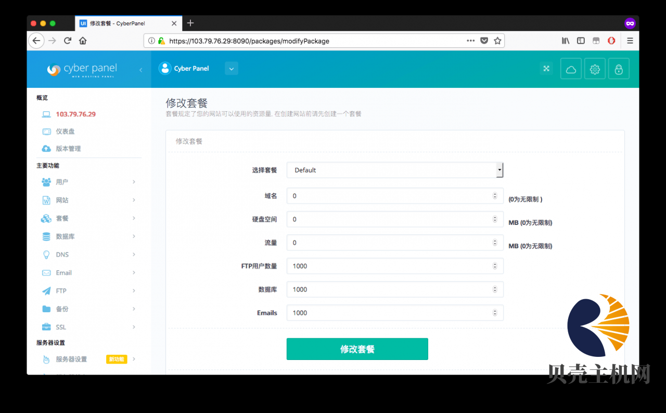Click the 域名 number input field
This screenshot has height=413, width=666.
click(x=390, y=196)
